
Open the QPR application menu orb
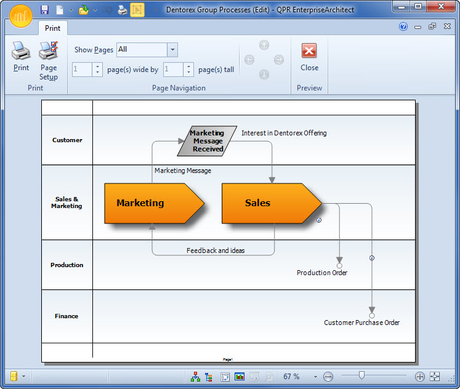click(21, 16)
